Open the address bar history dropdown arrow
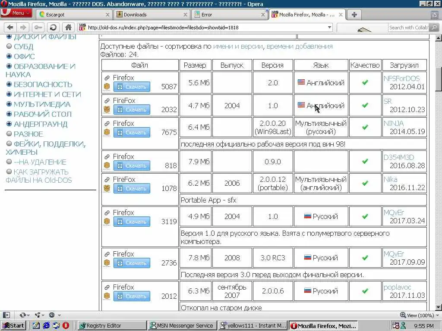The width and height of the screenshot is (442, 331). tap(329, 27)
